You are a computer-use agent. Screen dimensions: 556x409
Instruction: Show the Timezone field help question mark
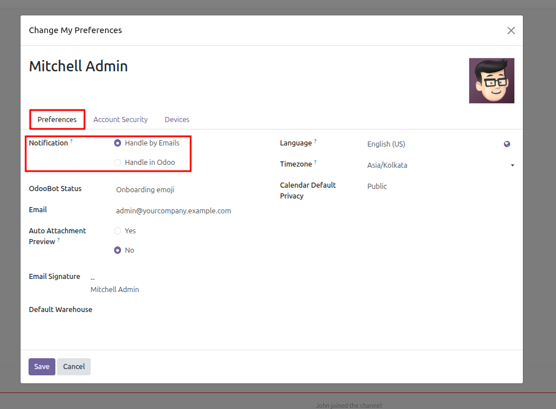coord(315,163)
